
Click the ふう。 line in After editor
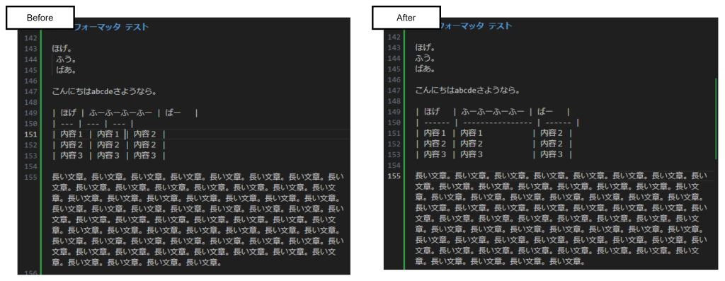[x=426, y=59]
